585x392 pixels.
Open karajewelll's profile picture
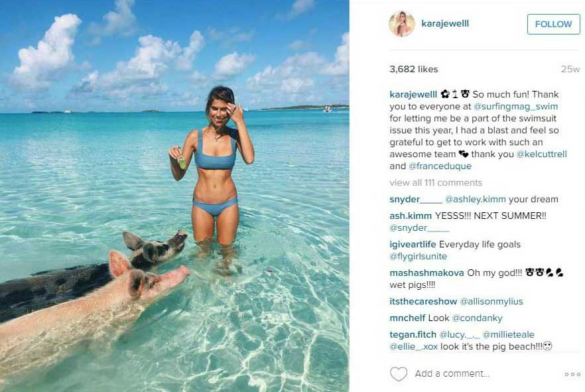pos(402,24)
